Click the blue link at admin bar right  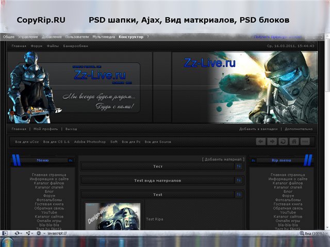(277, 37)
